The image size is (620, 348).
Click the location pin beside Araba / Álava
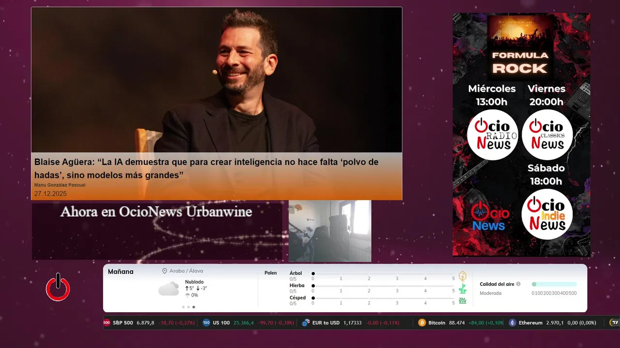165,271
